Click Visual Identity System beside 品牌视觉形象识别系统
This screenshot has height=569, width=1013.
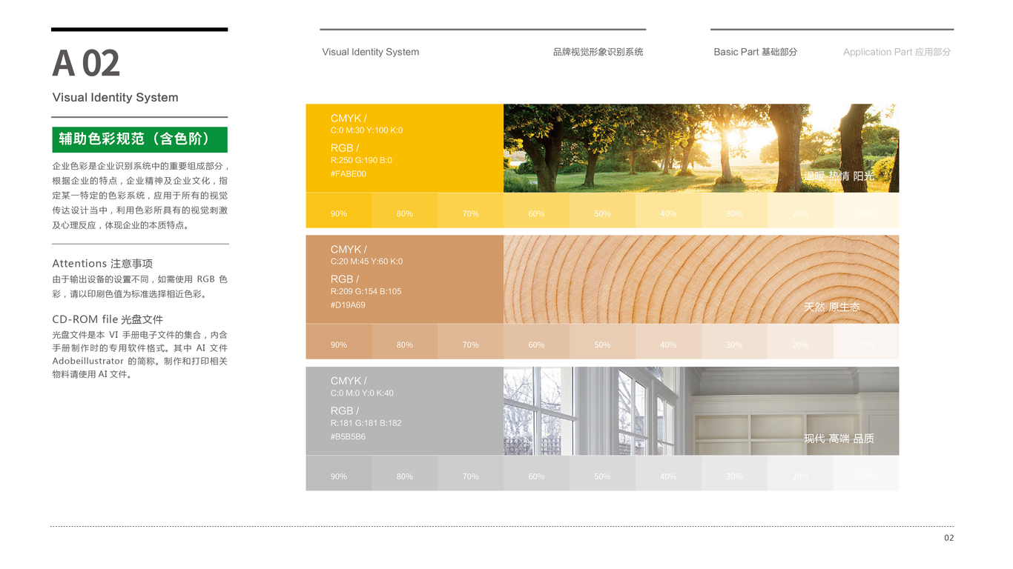(370, 52)
